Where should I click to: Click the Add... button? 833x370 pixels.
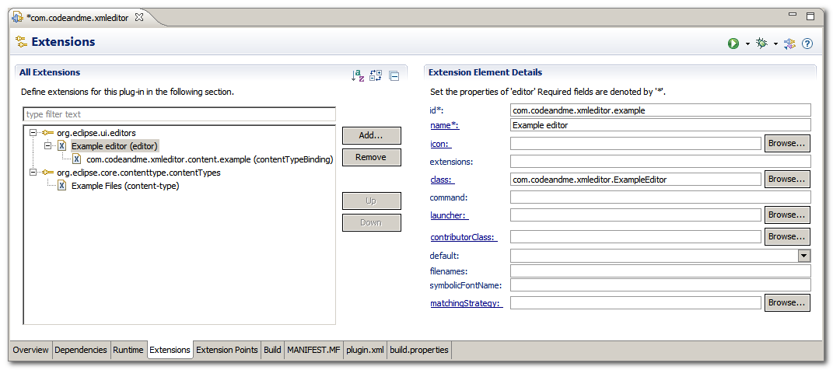(x=371, y=135)
